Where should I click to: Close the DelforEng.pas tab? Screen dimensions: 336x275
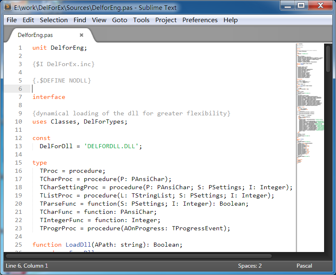click(81, 35)
